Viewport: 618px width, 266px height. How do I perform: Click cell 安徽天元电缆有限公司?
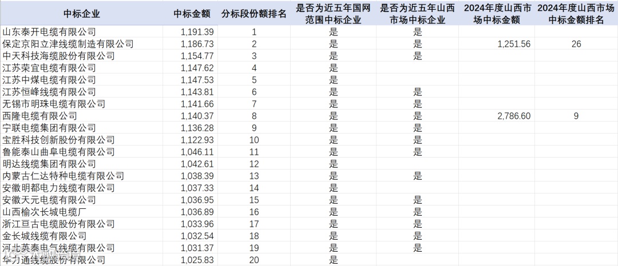[x=82, y=200]
